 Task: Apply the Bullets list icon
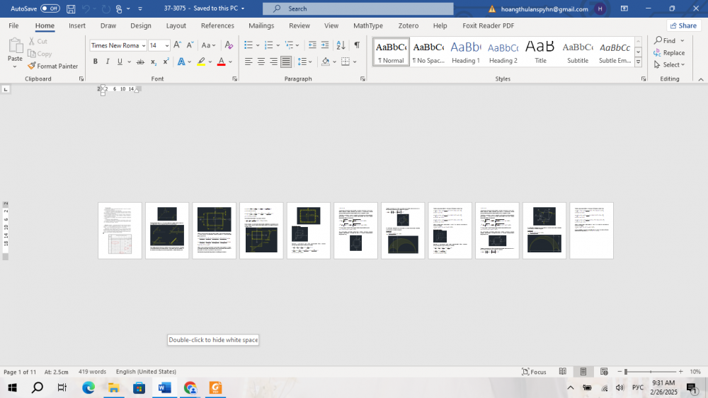point(248,45)
